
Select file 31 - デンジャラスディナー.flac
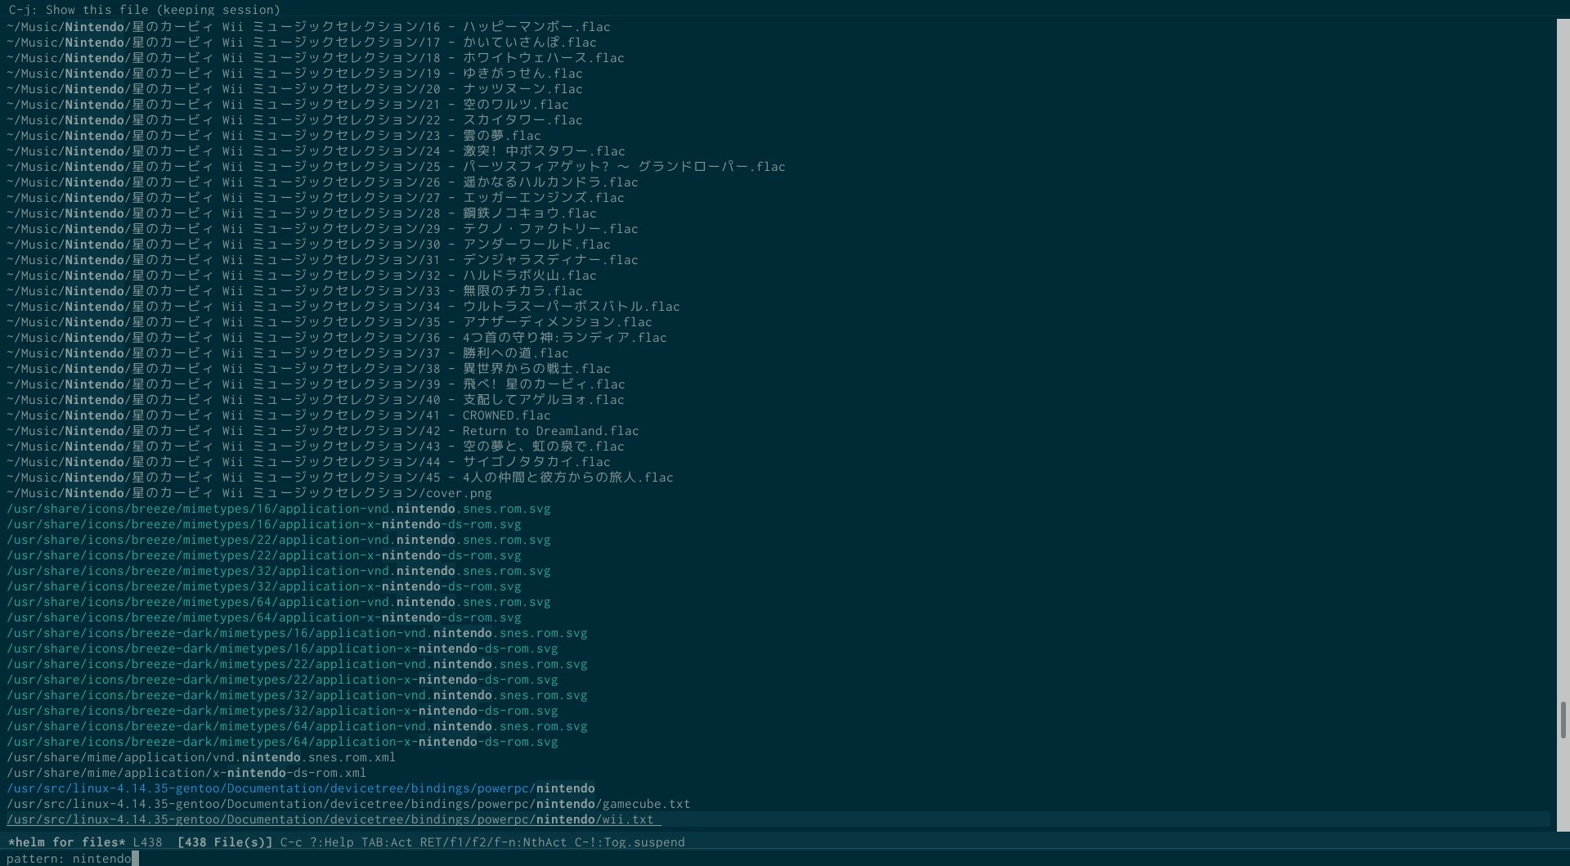point(323,260)
